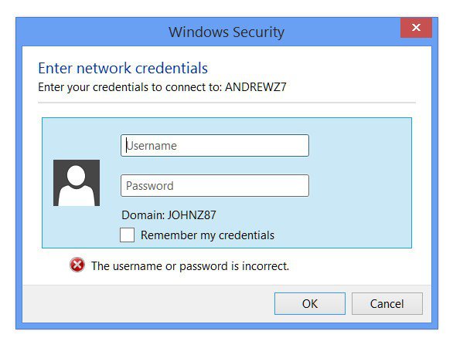453x348 pixels.
Task: Click the Windows Security title bar text
Action: [x=226, y=32]
